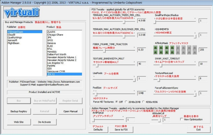Adjust FIBER_FRAME_TIME_FRACTION slider

pyautogui.click(x=104, y=51)
